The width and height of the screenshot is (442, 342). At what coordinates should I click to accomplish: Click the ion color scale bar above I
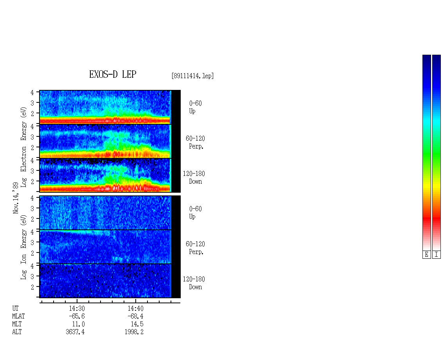point(437,152)
